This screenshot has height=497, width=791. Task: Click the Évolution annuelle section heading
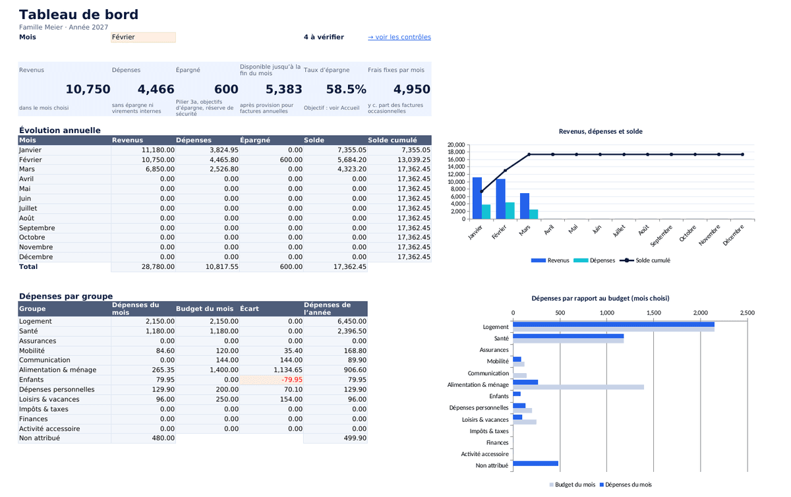tap(59, 131)
